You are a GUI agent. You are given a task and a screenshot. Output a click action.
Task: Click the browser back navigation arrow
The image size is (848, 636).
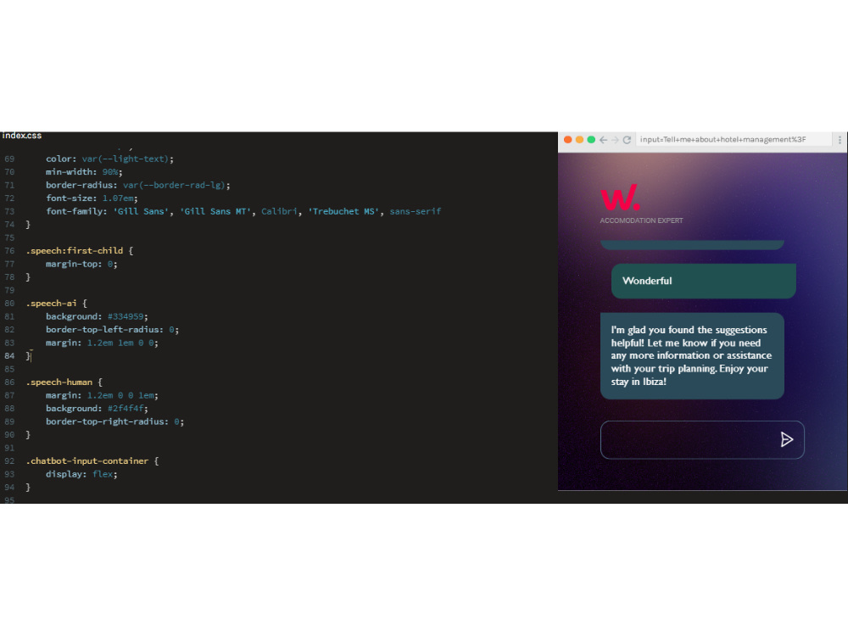(x=602, y=139)
